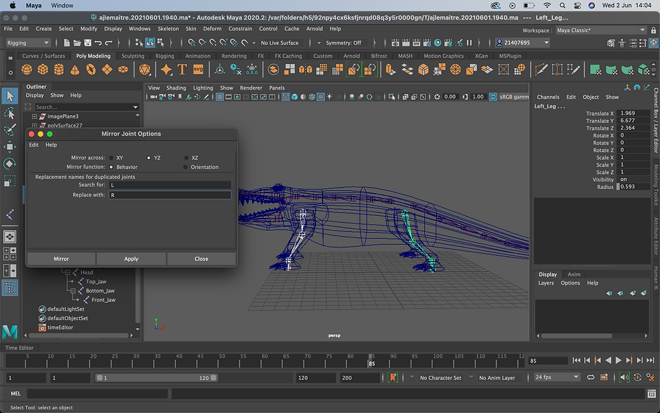
Task: Click the Open Scene folder icon
Action: [x=77, y=42]
